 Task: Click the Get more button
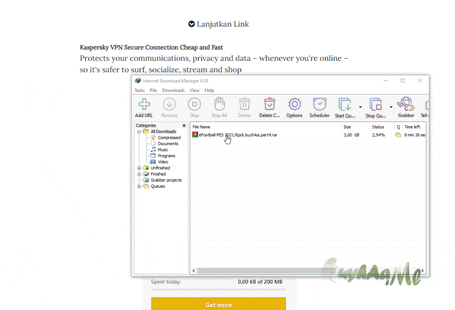coord(218,304)
